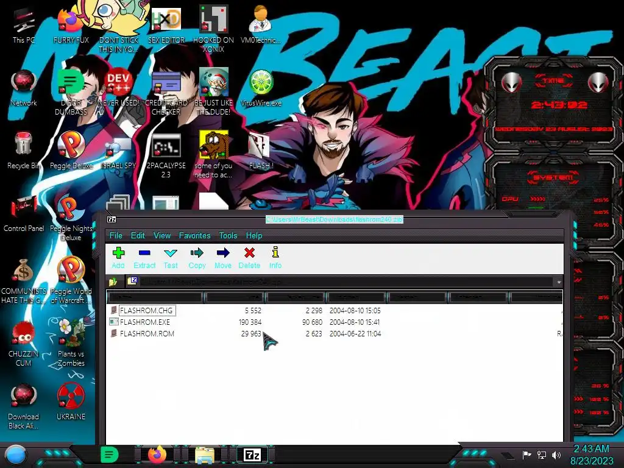This screenshot has height=468, width=624.
Task: Select the Peggle World of Warcraft icon
Action: pos(71,280)
